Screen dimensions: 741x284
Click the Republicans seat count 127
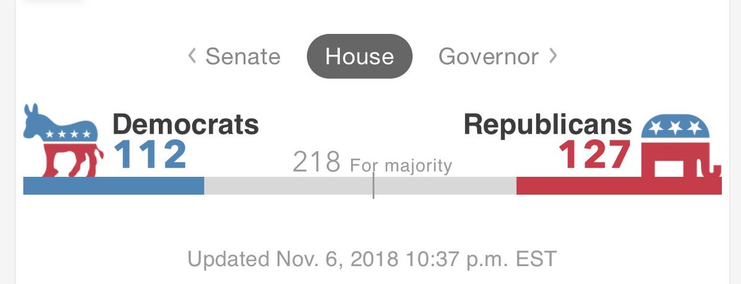(x=595, y=155)
